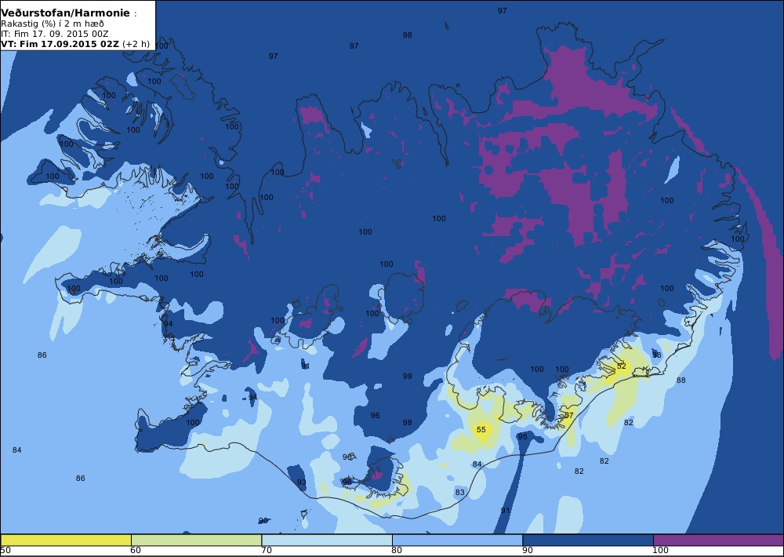Click the pale blue 70–80 legend swatch
Image resolution: width=784 pixels, height=557 pixels.
pyautogui.click(x=327, y=540)
